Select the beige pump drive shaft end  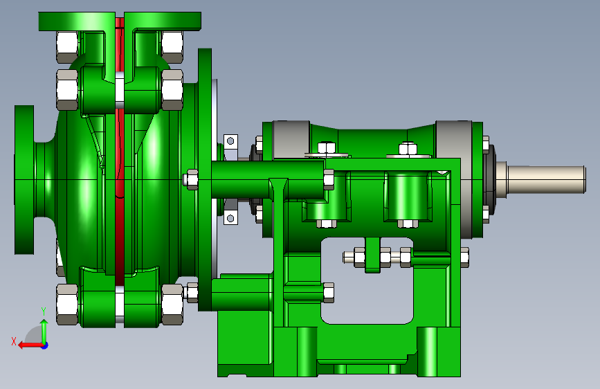[546, 179]
